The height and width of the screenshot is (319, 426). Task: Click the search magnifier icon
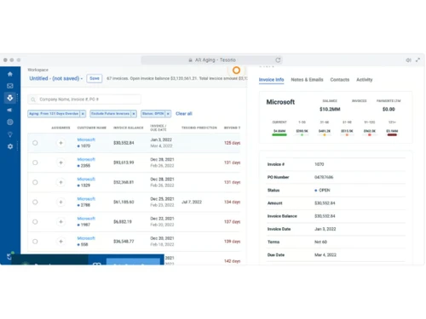pos(33,100)
